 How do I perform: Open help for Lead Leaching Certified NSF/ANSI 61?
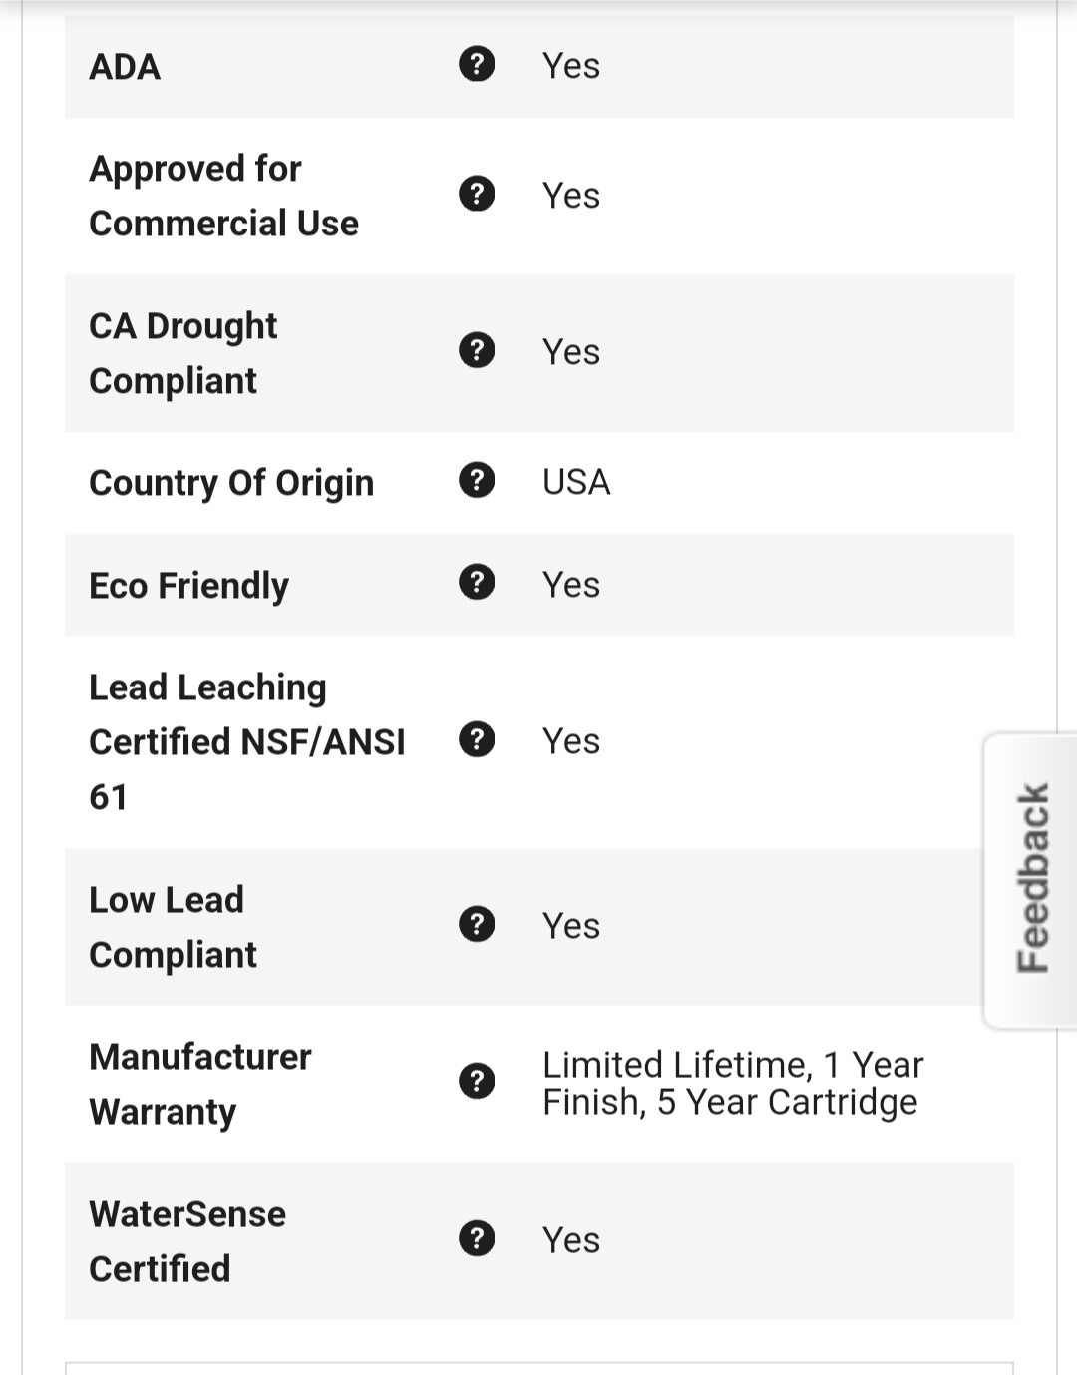[477, 739]
